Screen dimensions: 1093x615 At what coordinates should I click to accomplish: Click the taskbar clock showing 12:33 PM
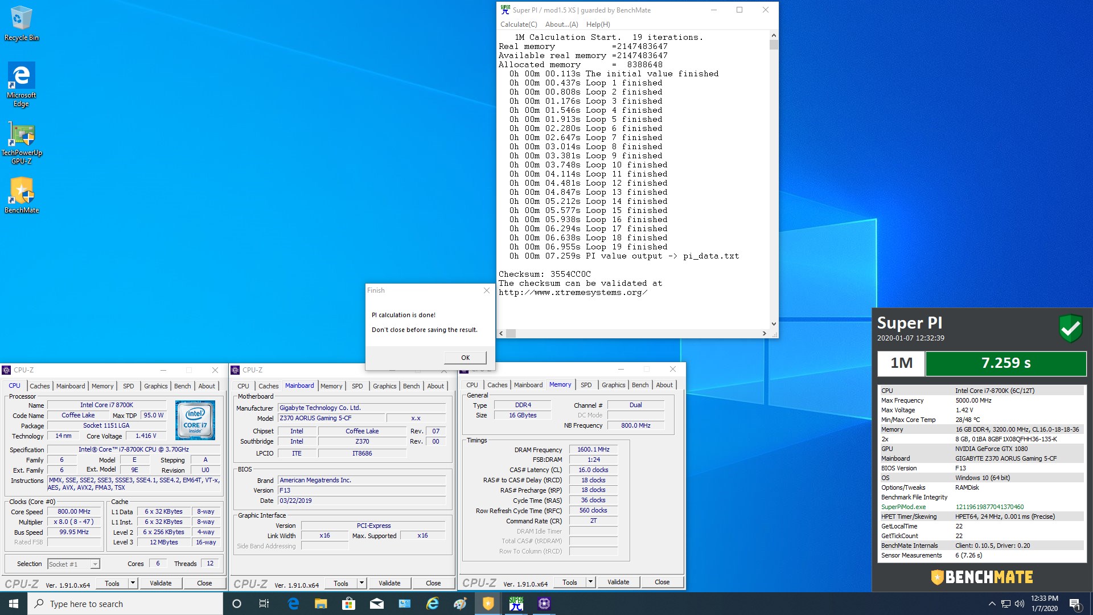tap(1044, 604)
